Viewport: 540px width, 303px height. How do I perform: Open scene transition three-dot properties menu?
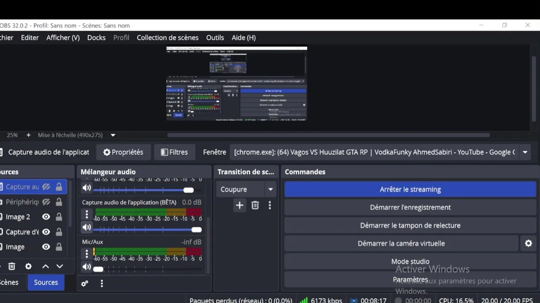270,205
